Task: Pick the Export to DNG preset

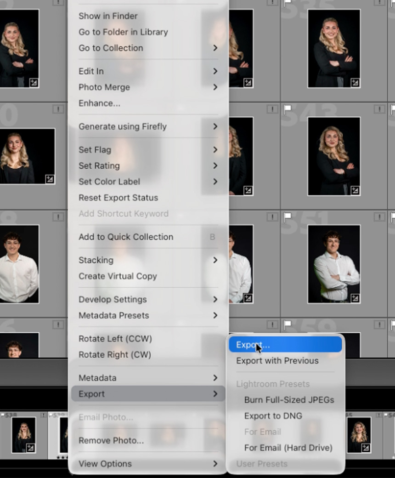Action: click(285, 416)
